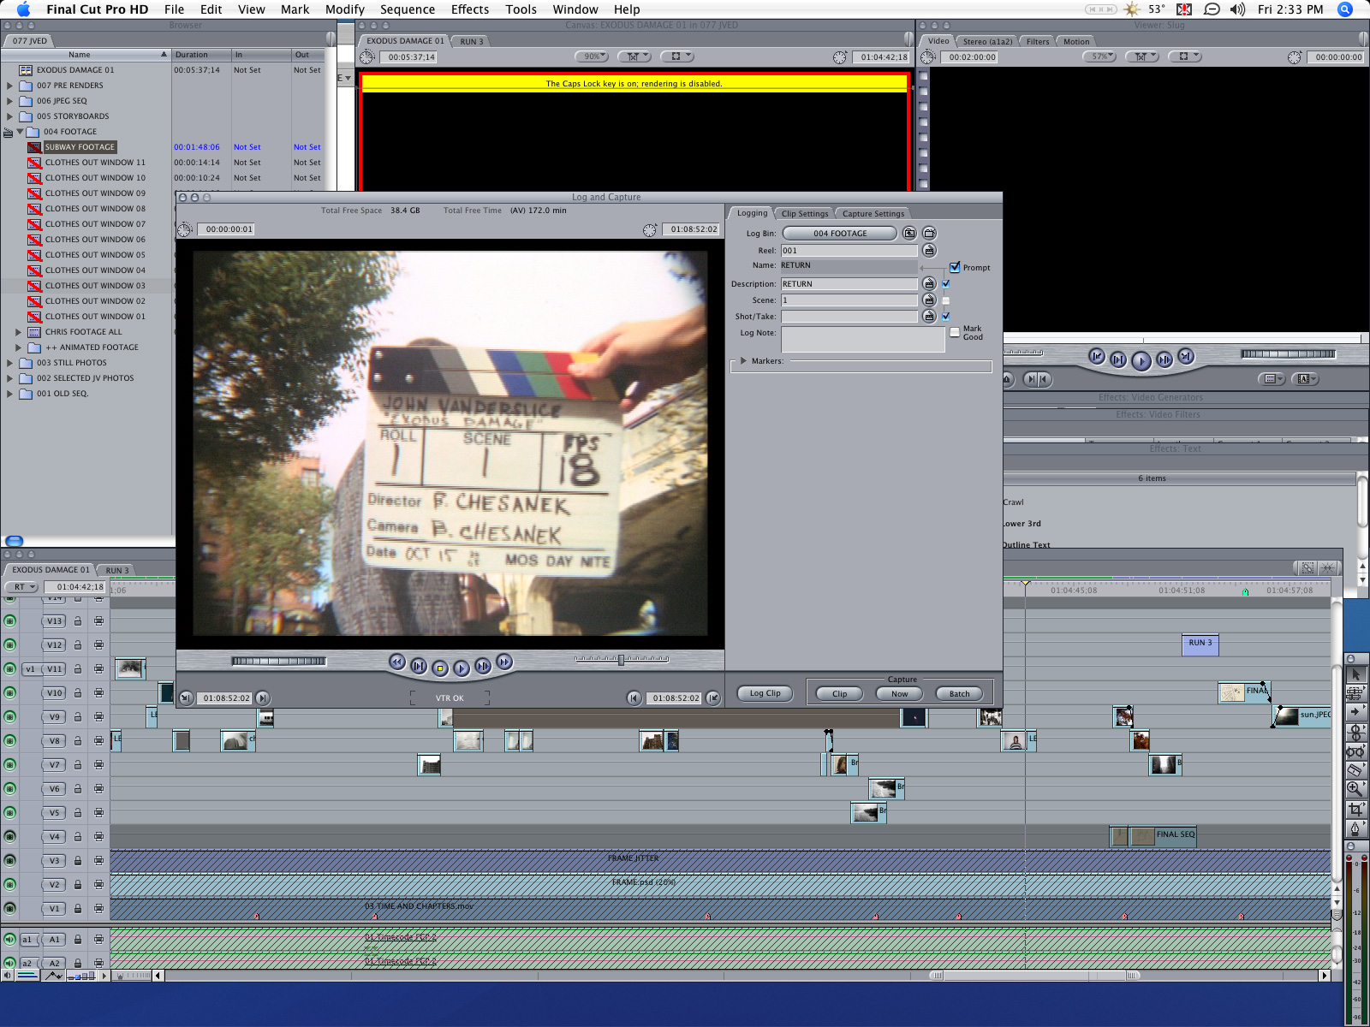Click the jog control in the Viewer
Image resolution: width=1370 pixels, height=1027 pixels.
1289,353
